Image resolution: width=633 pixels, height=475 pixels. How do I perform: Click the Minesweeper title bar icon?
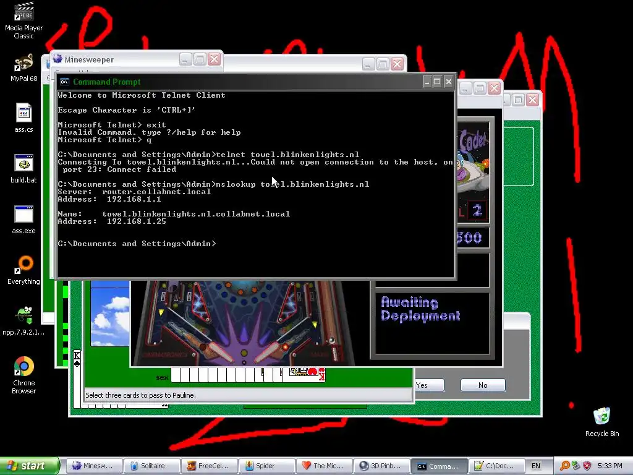pos(57,59)
